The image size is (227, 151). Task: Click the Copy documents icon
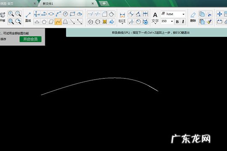(202, 14)
